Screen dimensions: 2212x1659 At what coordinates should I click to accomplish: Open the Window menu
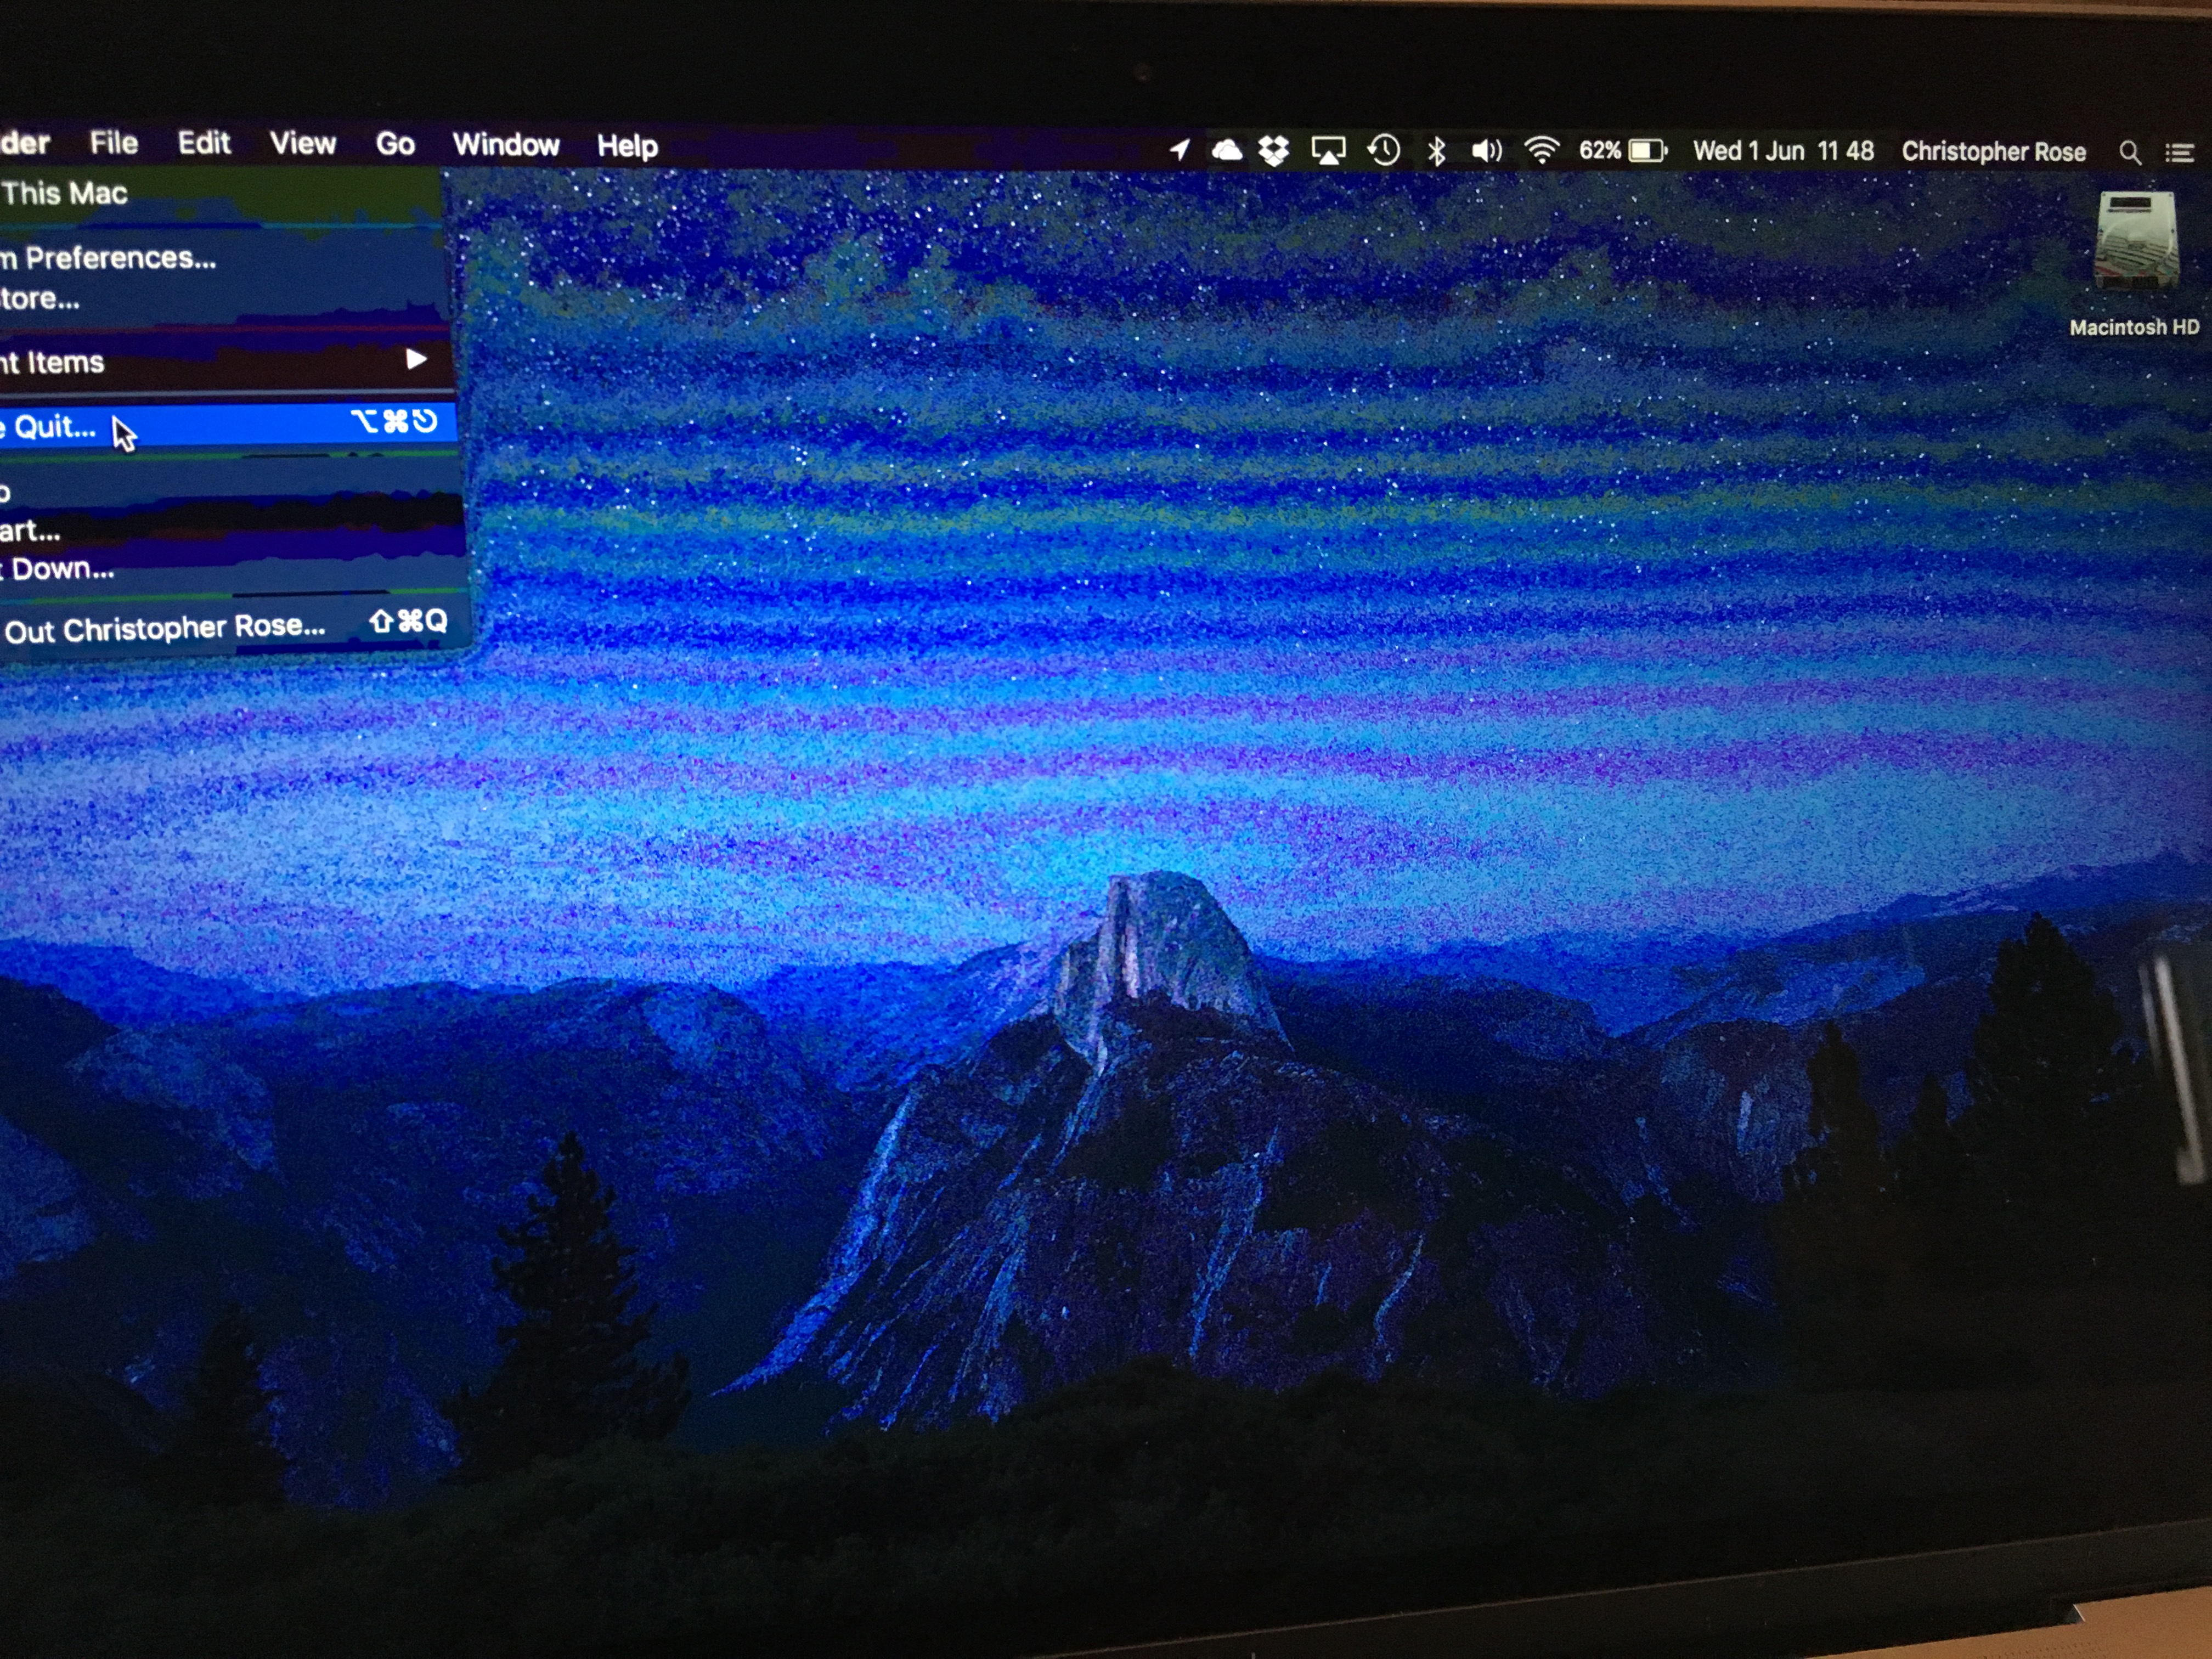click(506, 145)
